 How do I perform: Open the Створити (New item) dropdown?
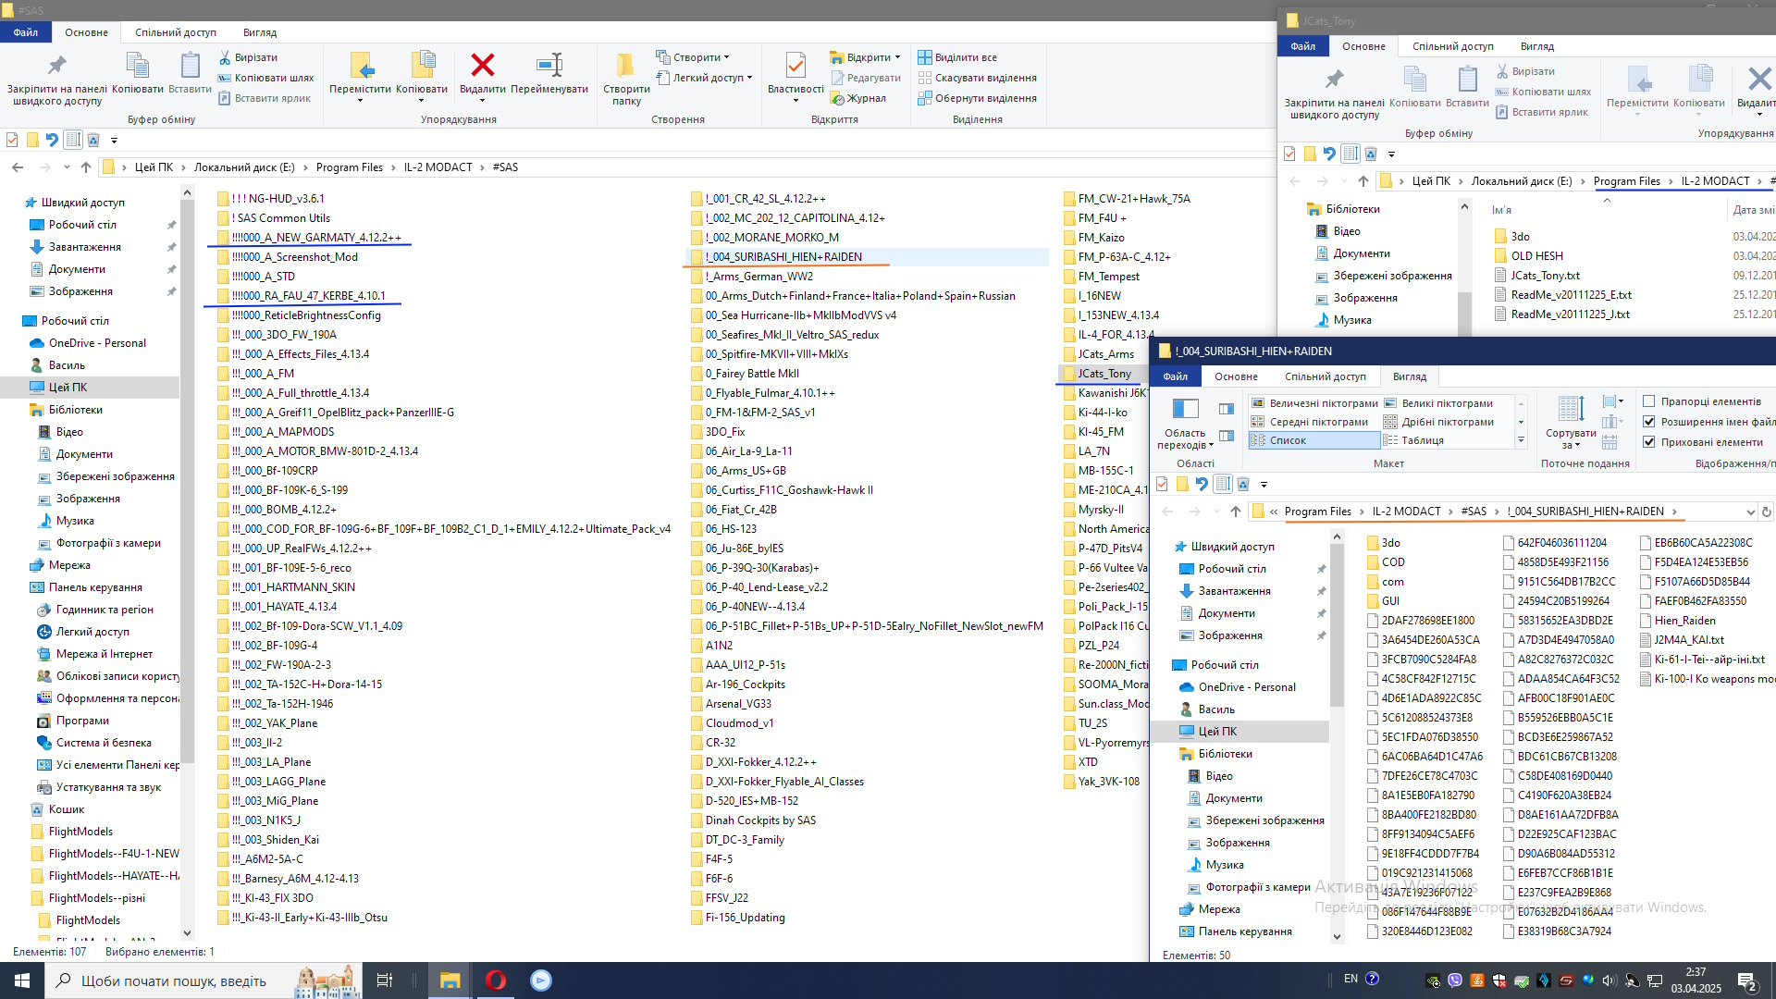point(697,57)
